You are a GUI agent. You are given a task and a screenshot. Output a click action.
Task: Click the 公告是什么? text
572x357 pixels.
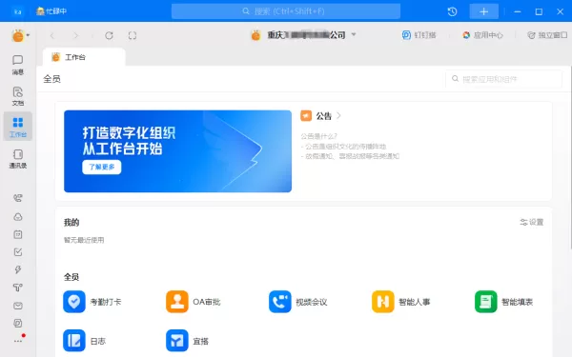(318, 136)
